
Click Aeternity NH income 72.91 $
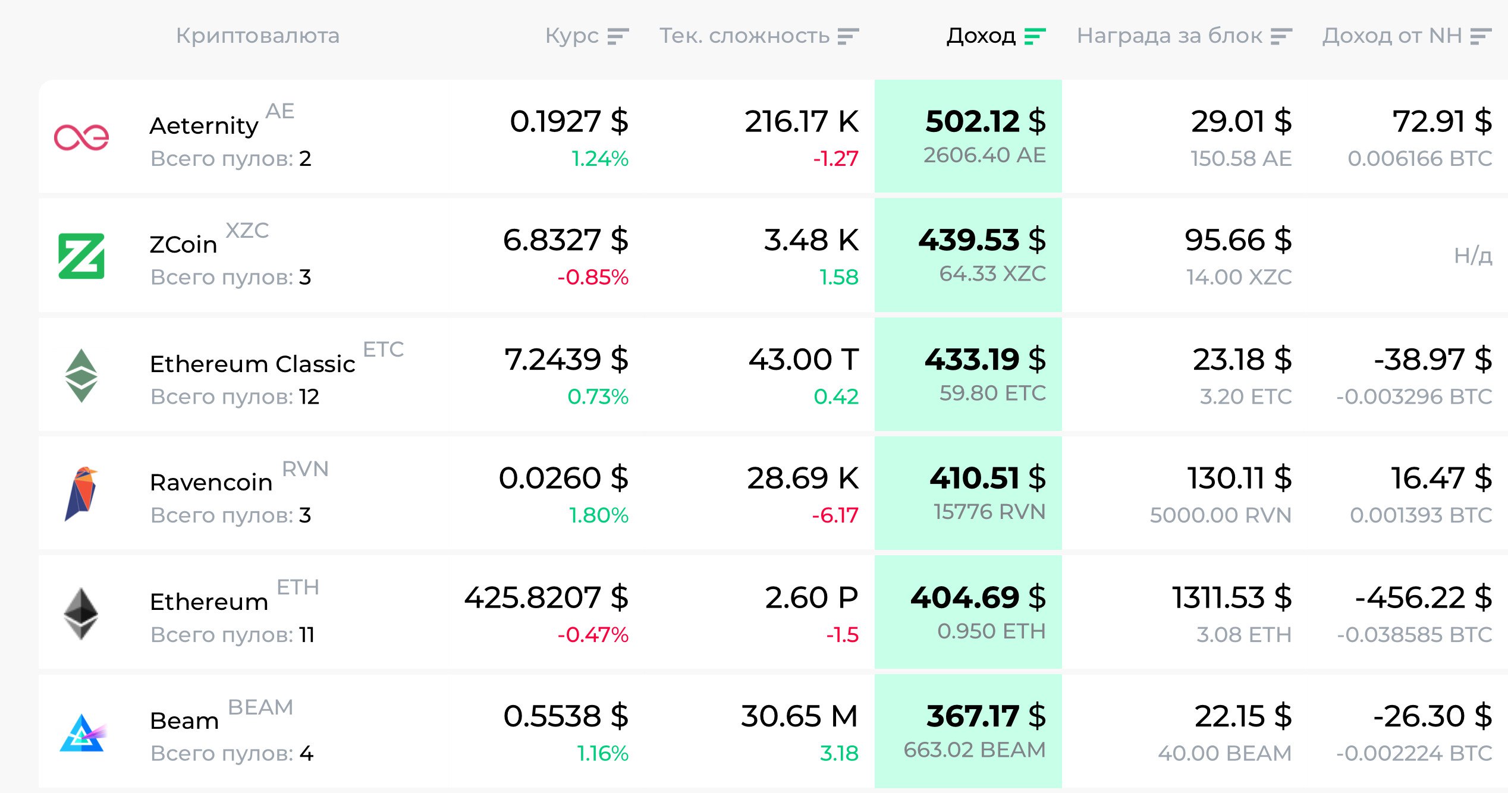1443,121
